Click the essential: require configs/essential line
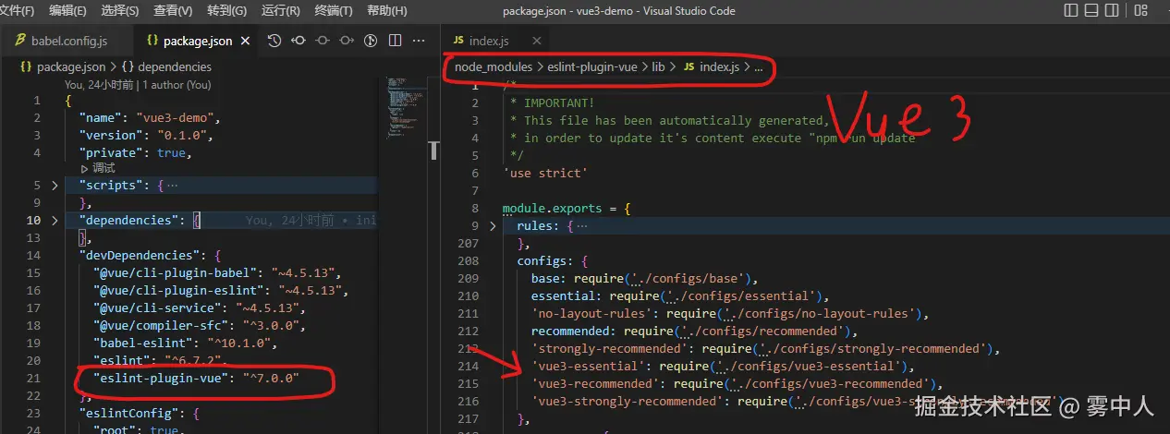The height and width of the screenshot is (434, 1170). tap(677, 296)
